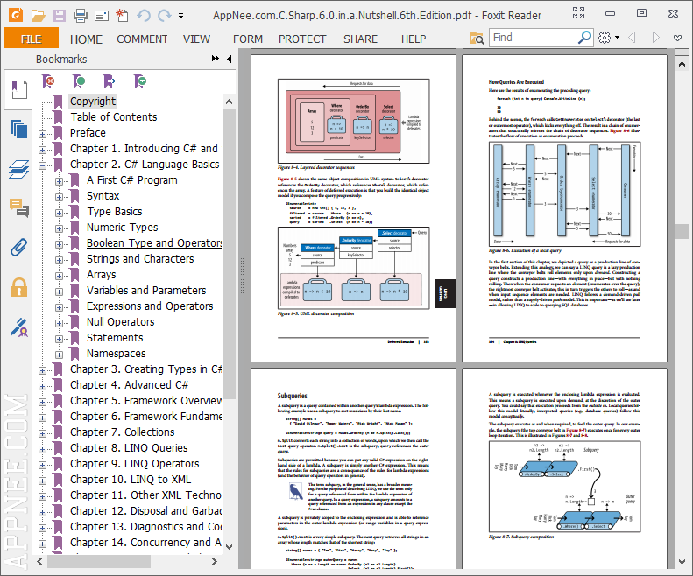This screenshot has height=576, width=693.
Task: Redo the last action
Action: tap(165, 16)
